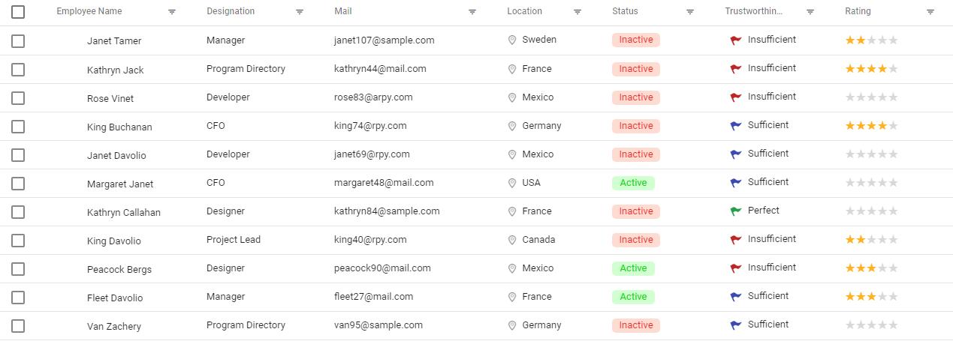Viewport: 953px width, 341px height.
Task: Click blue flag icon in King Buchanan row
Action: pos(736,126)
